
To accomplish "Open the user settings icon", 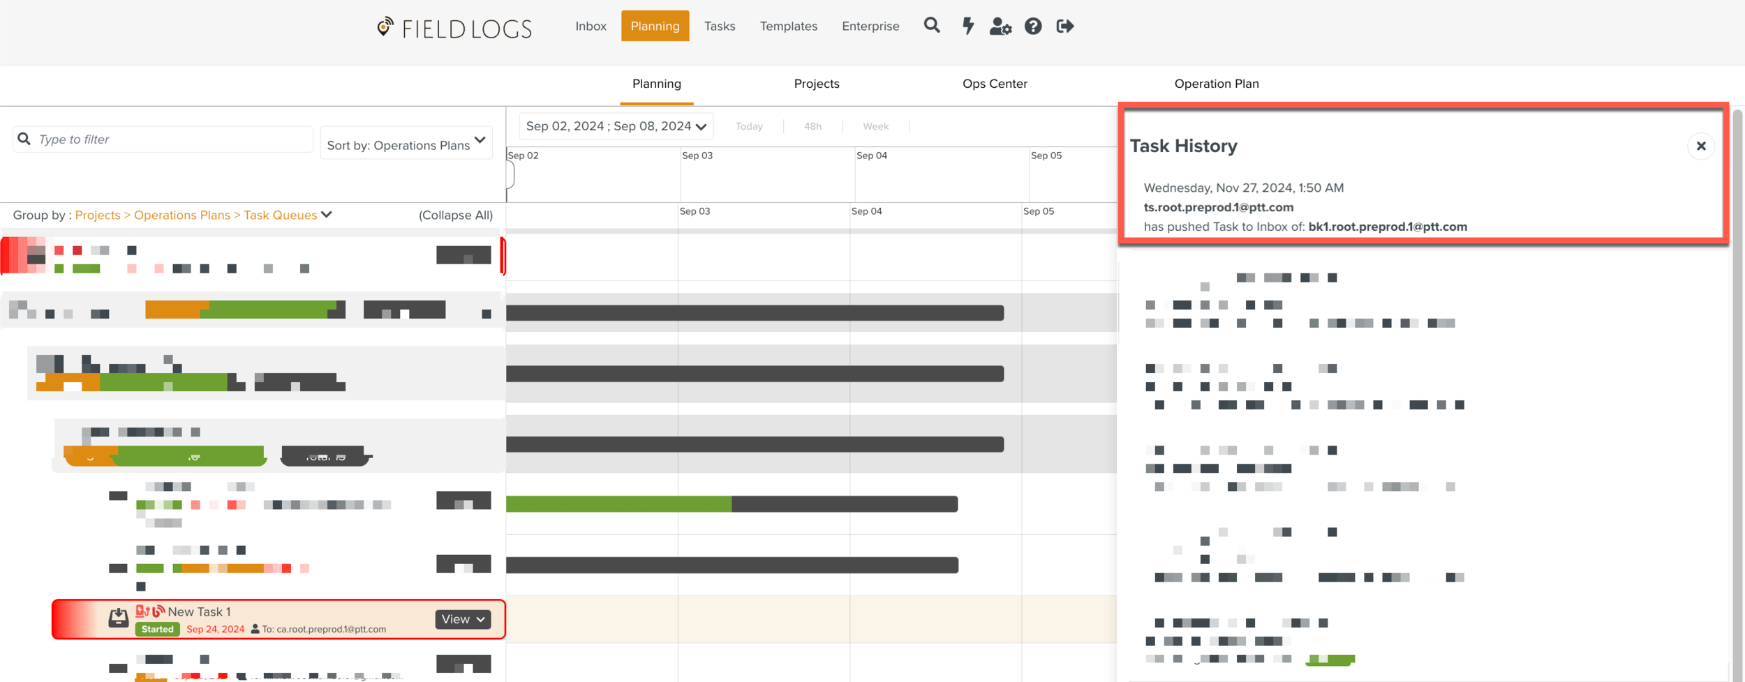I will point(1000,26).
